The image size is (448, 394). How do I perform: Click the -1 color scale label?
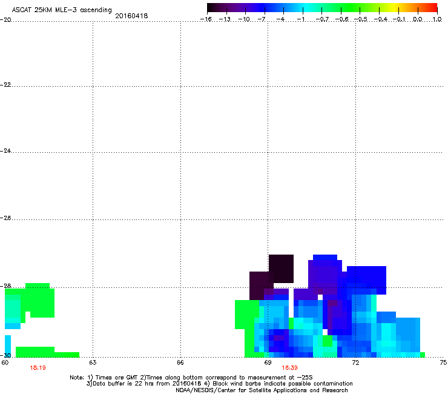300,19
